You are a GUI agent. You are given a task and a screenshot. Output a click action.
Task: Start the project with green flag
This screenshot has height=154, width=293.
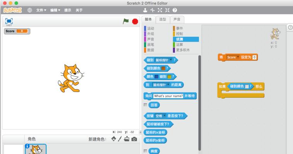point(126,21)
